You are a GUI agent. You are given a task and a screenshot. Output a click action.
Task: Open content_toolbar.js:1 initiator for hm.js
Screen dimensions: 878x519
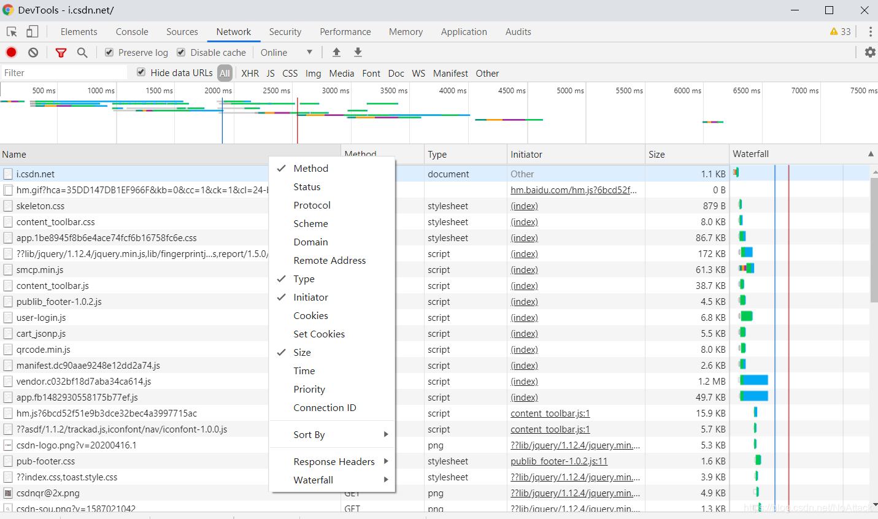[x=550, y=413]
